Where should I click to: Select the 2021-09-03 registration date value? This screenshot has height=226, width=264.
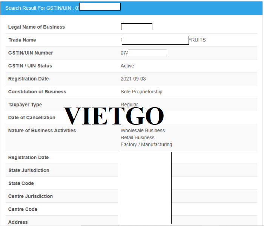[x=133, y=79]
